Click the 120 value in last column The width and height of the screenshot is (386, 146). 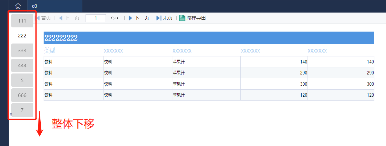click(x=370, y=95)
